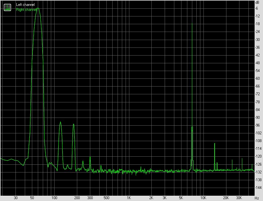Click the Hz axis unit label
Viewport: 263px width, 201px height.
coord(257,198)
